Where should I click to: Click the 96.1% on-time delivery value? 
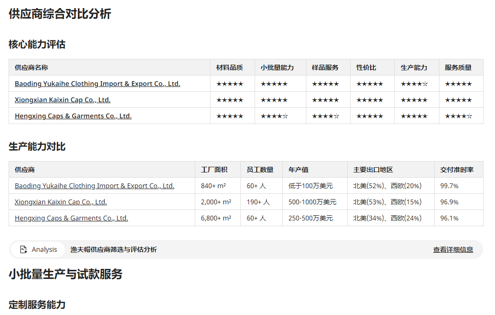click(449, 218)
